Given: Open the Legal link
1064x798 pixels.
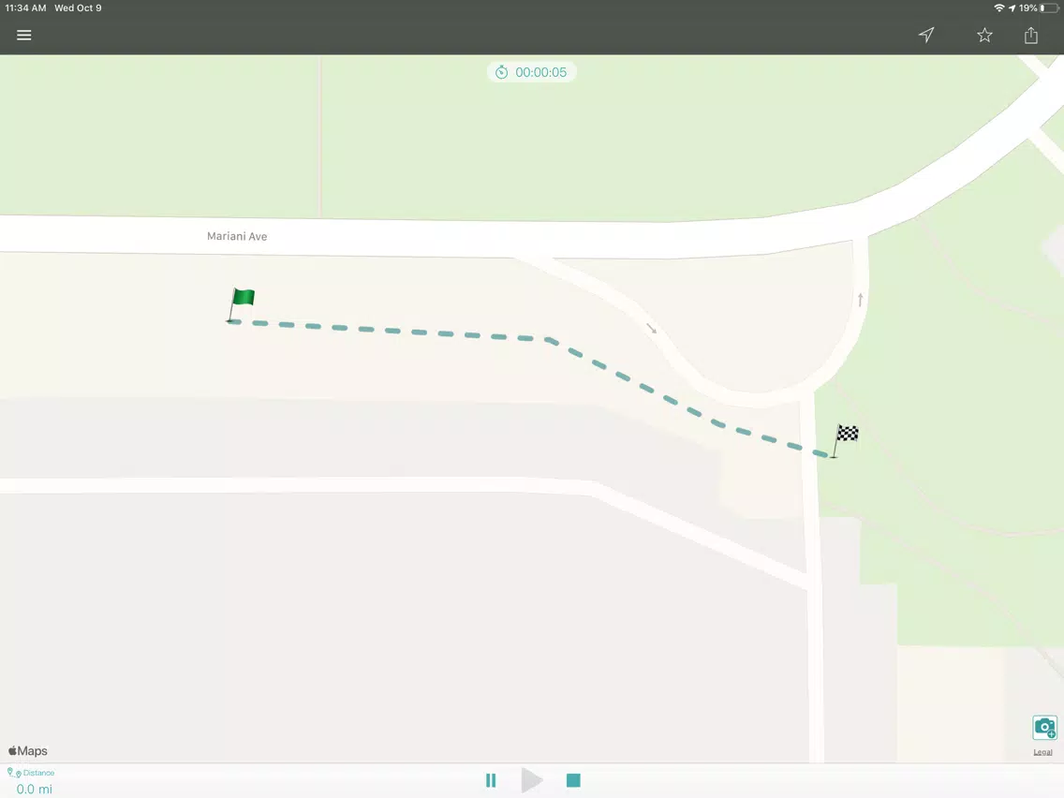Looking at the screenshot, I should coord(1043,752).
